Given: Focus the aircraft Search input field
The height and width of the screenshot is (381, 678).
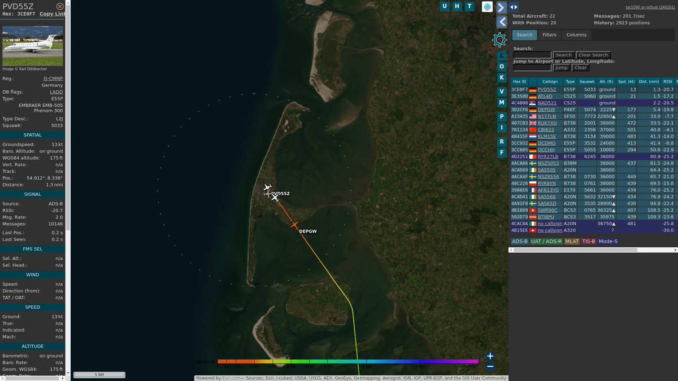Looking at the screenshot, I should point(532,55).
